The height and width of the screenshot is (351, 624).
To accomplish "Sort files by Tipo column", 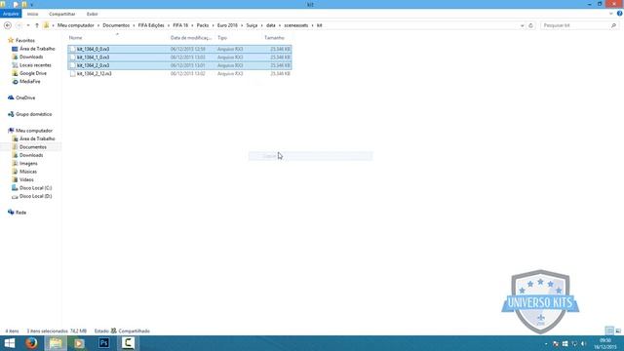I will [222, 38].
